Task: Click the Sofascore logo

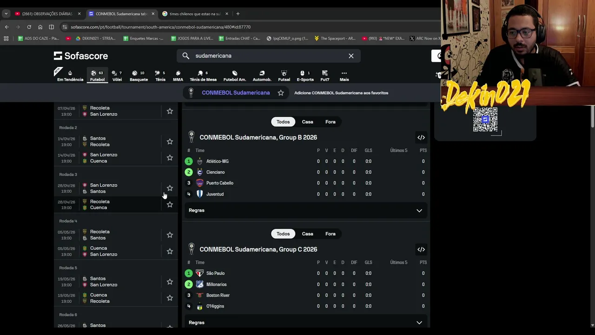Action: tap(81, 56)
